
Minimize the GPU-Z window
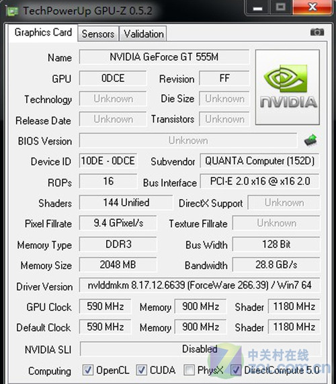(257, 8)
